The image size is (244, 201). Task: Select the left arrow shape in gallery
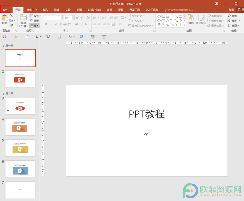[x=159, y=16]
